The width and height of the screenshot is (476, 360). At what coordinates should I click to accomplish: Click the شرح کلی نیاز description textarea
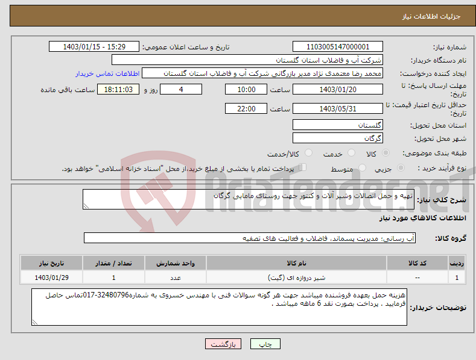[249, 199]
